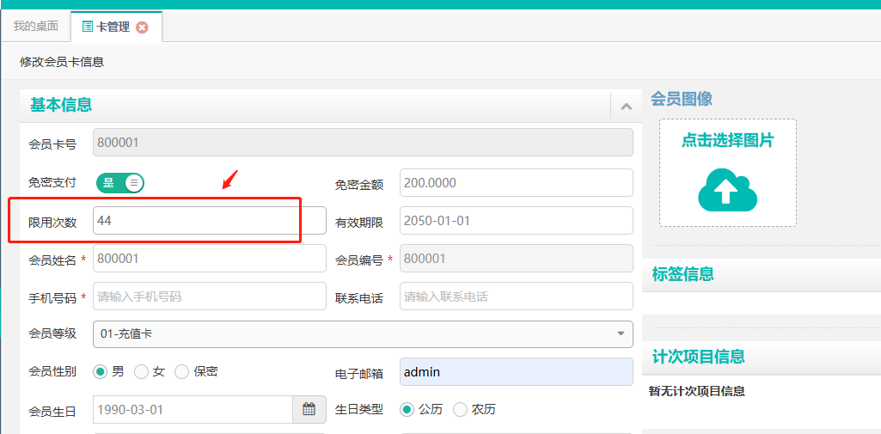Click the 修改会员卡信息 page title

(x=62, y=62)
